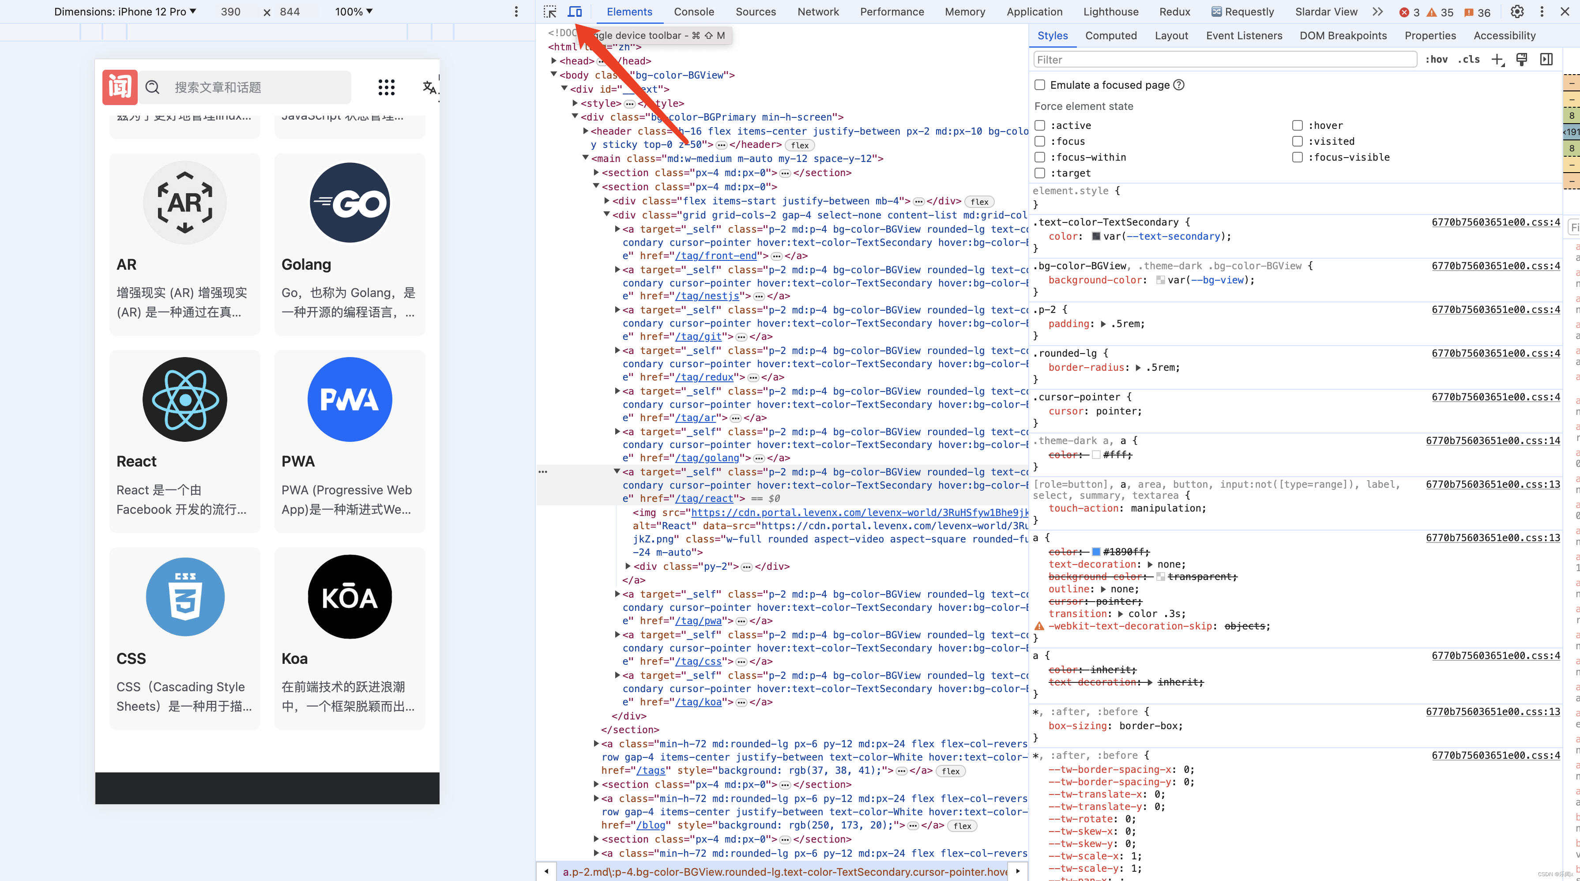Switch to the Network tab
1580x881 pixels.
pyautogui.click(x=818, y=11)
